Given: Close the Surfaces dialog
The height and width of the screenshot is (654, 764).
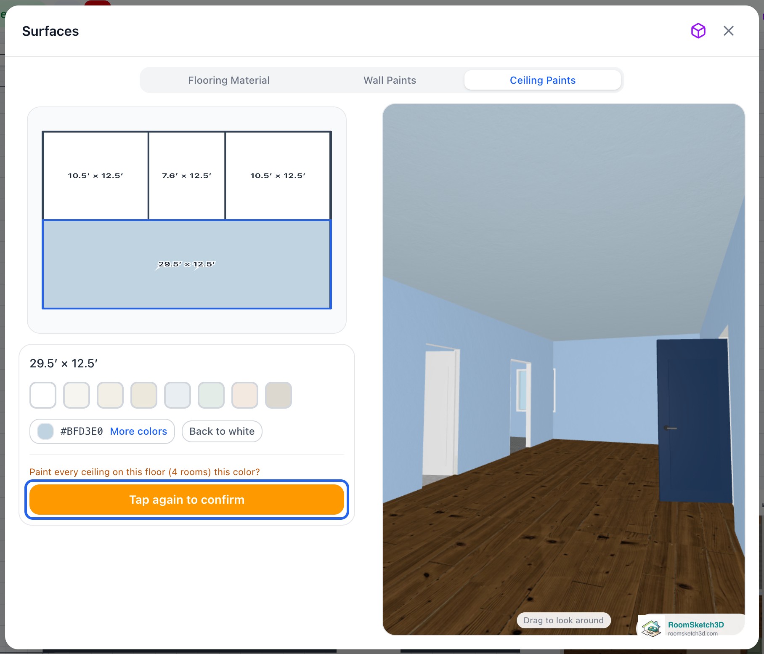Looking at the screenshot, I should click(728, 31).
